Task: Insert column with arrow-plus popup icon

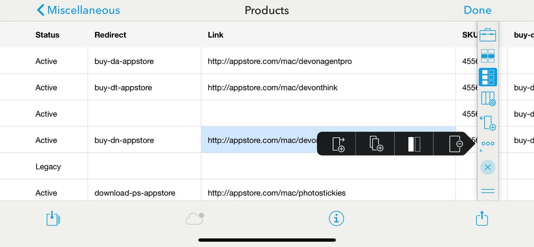Action: (338, 144)
